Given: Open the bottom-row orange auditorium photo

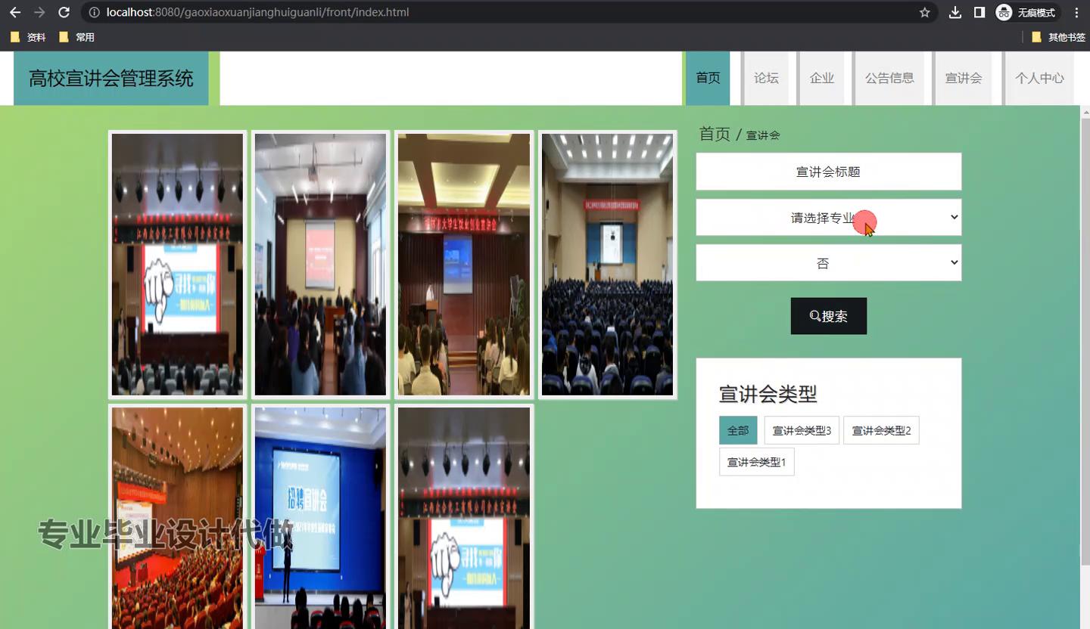Looking at the screenshot, I should [x=177, y=517].
